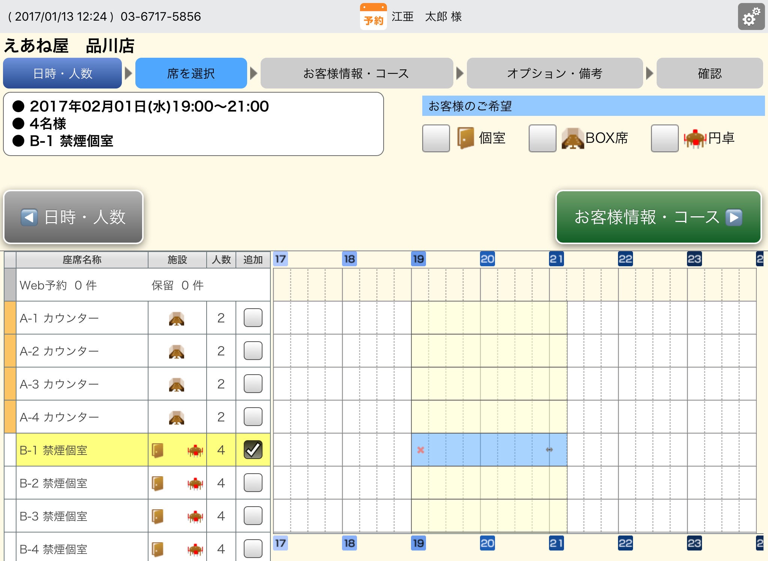Viewport: 768px width, 561px height.
Task: Select the blue B-1 reservation block
Action: (x=489, y=450)
